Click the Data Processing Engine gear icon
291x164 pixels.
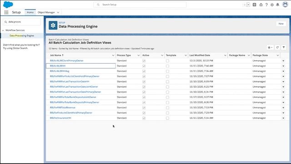53,26
